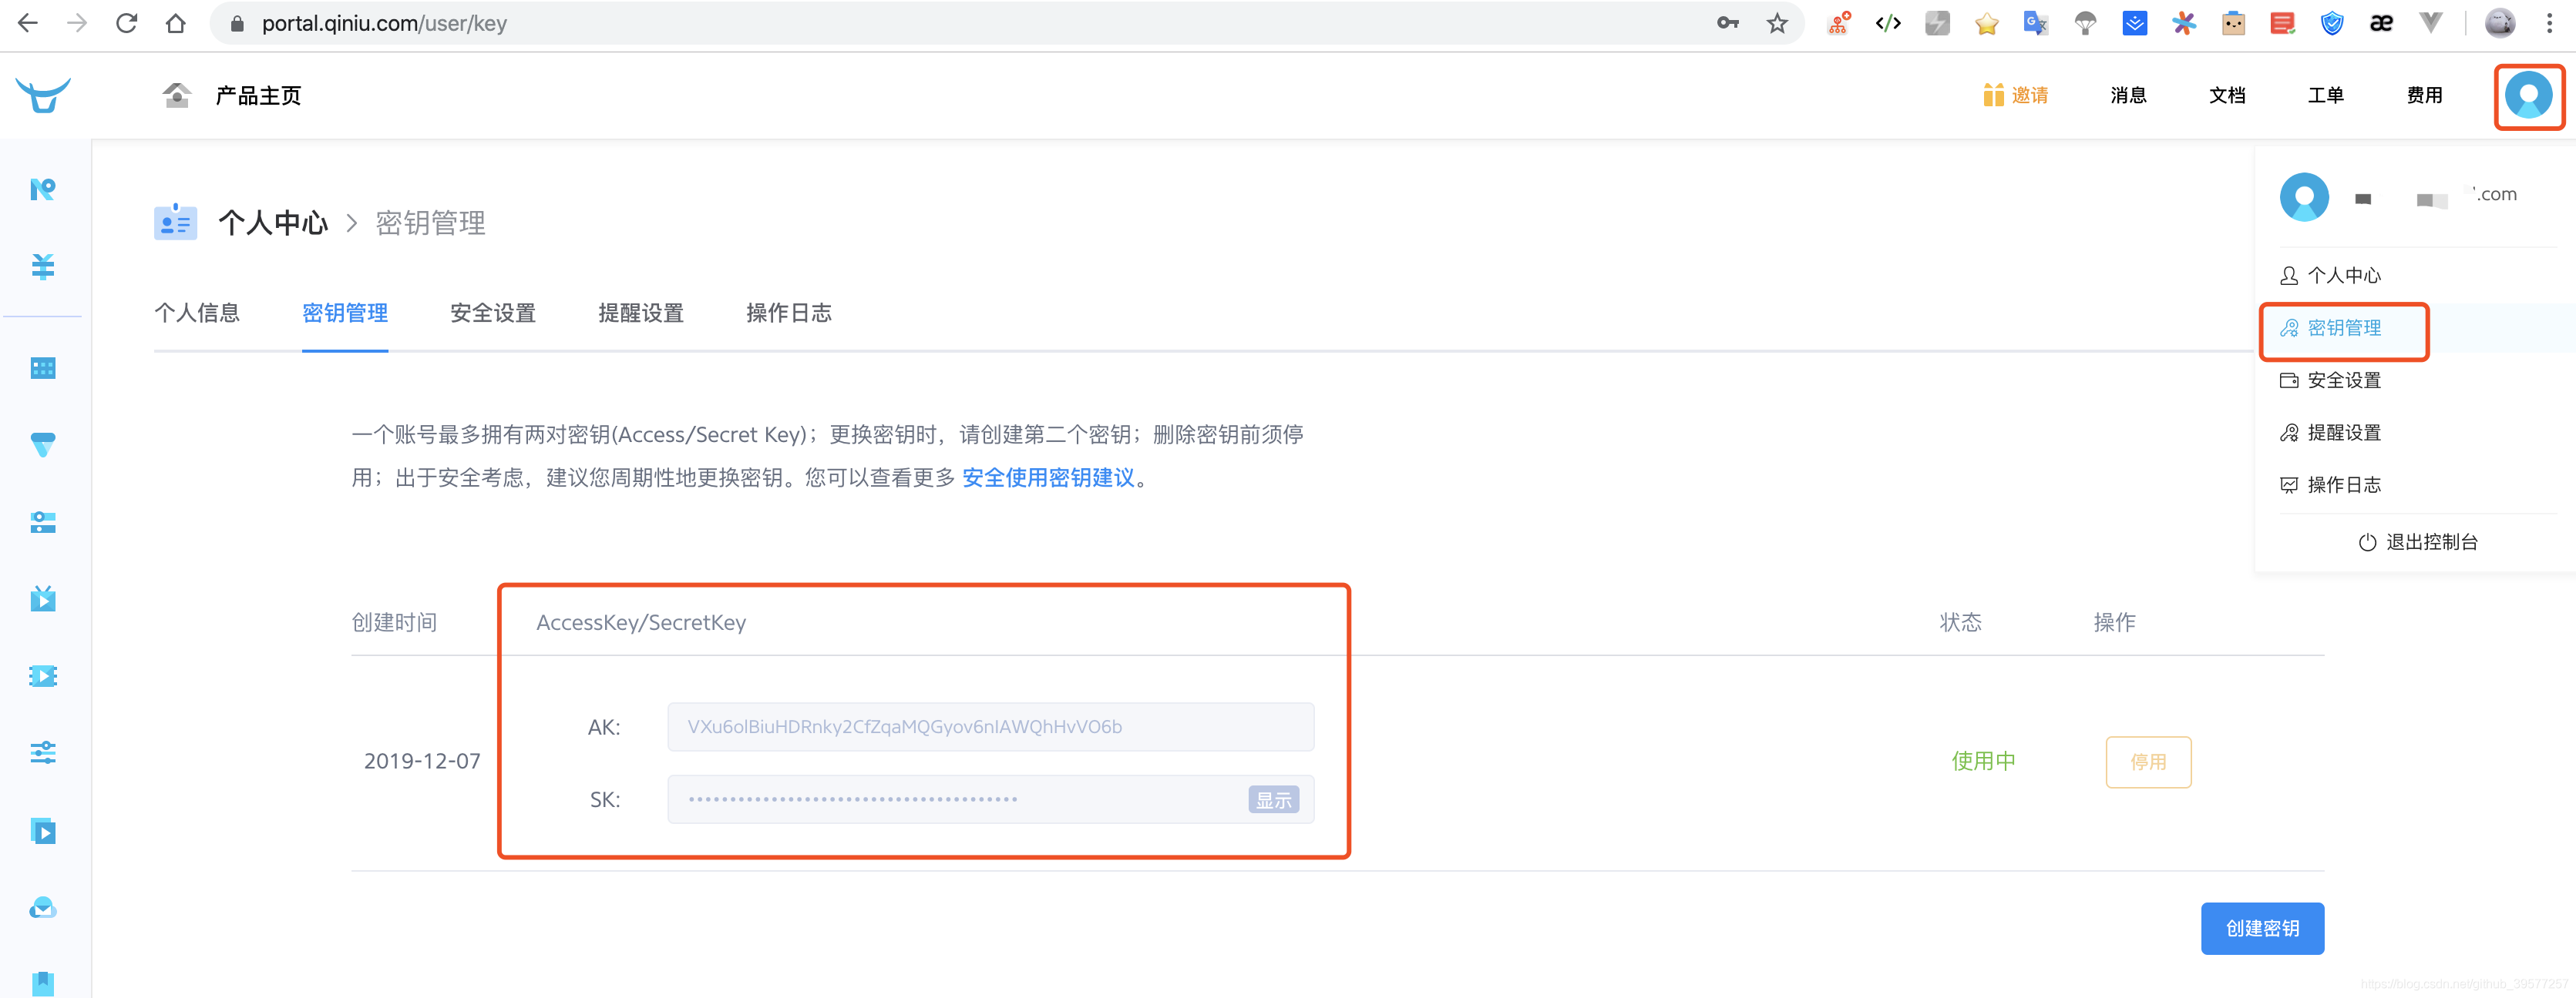Viewport: 2576px width, 998px height.
Task: Open 费用 in the header
Action: [x=2424, y=95]
